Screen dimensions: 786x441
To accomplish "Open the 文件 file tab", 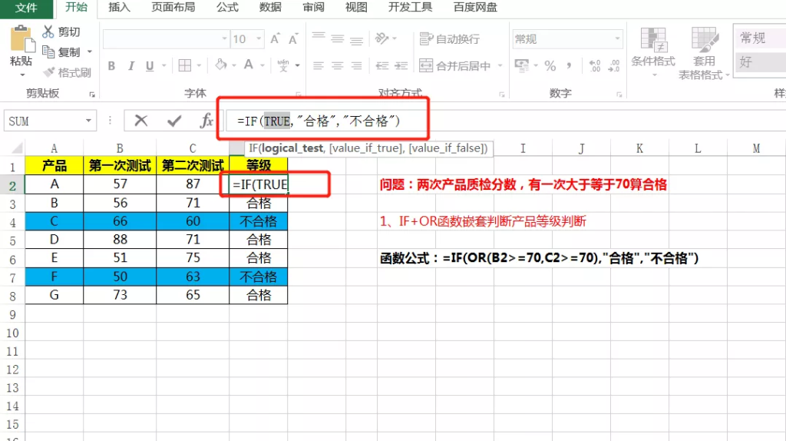I will click(26, 8).
